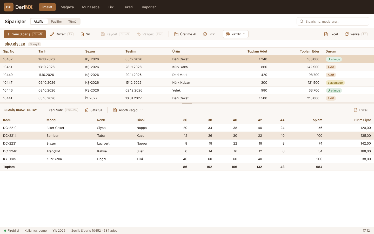Click the undo arrow icon for Vazgeç
This screenshot has height=234, width=374.
coord(139,34)
